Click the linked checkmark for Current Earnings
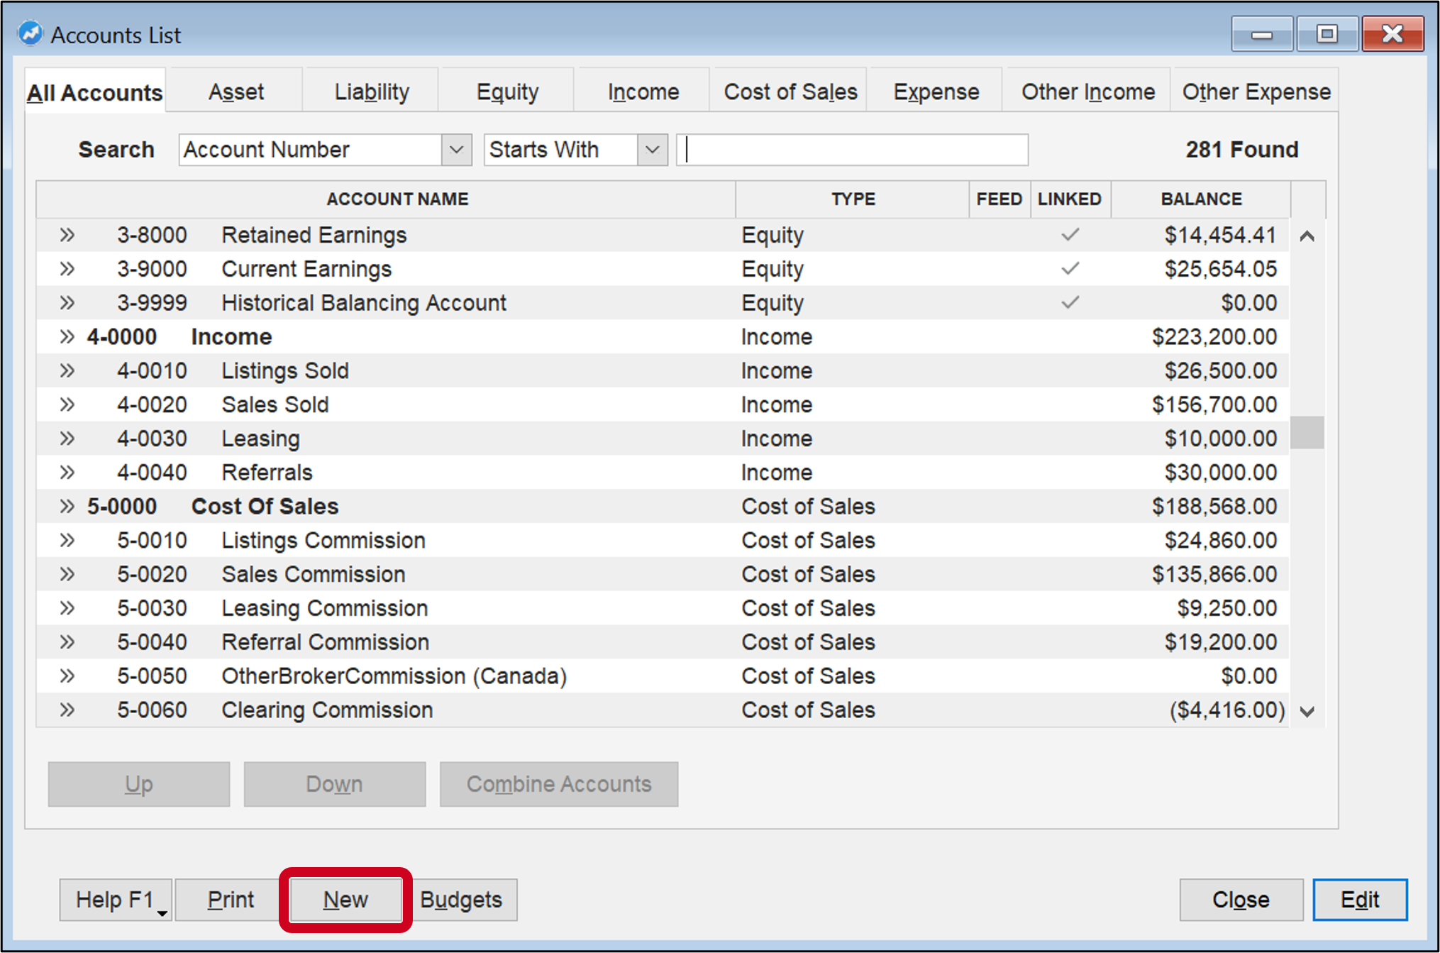Viewport: 1440px width, 953px height. (1070, 268)
